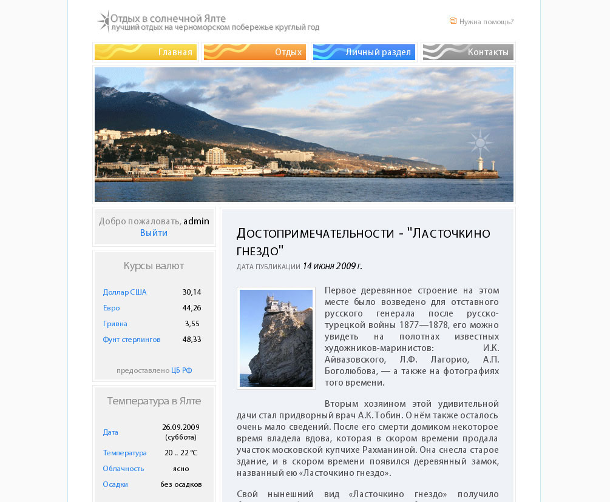Open the Отдых section
This screenshot has height=502, width=610.
pyautogui.click(x=290, y=52)
